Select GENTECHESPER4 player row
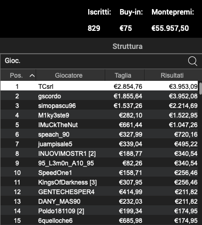 coord(99,192)
